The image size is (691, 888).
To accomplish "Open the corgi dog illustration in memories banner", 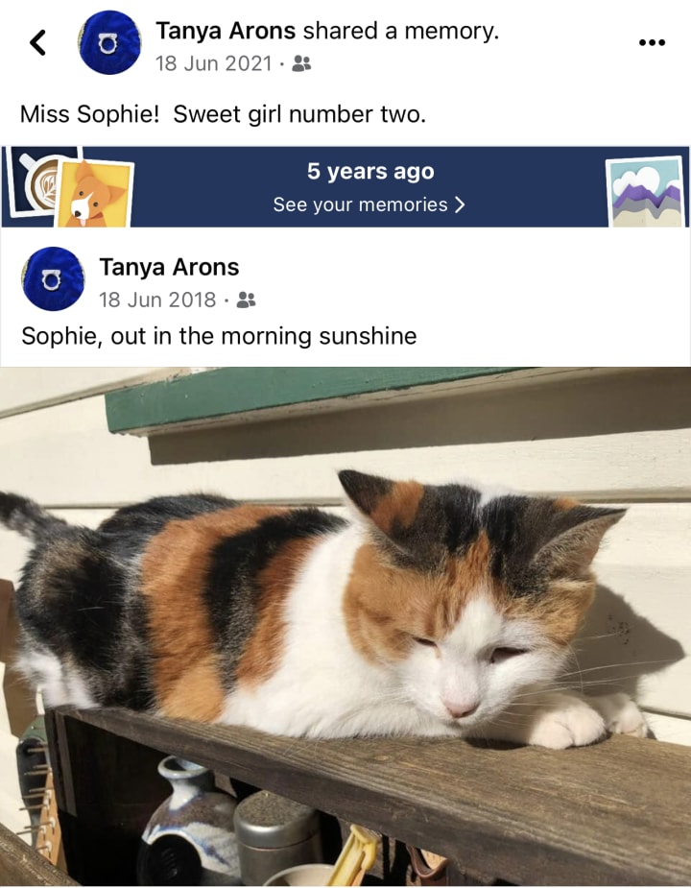I will [95, 194].
